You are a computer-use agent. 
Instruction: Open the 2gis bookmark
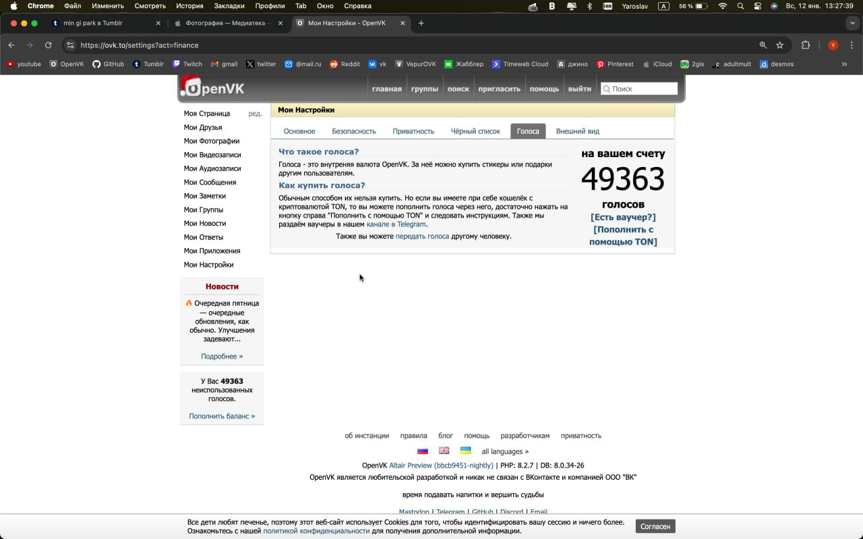coord(692,64)
